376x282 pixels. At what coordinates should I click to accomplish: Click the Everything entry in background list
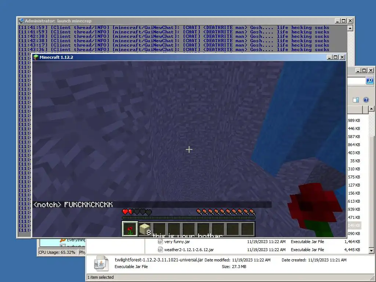coord(76,240)
